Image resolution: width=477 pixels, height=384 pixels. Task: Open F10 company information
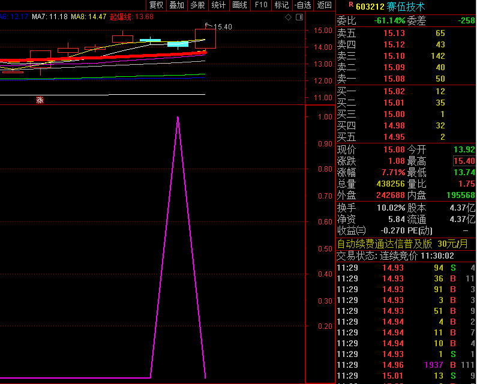point(261,5)
